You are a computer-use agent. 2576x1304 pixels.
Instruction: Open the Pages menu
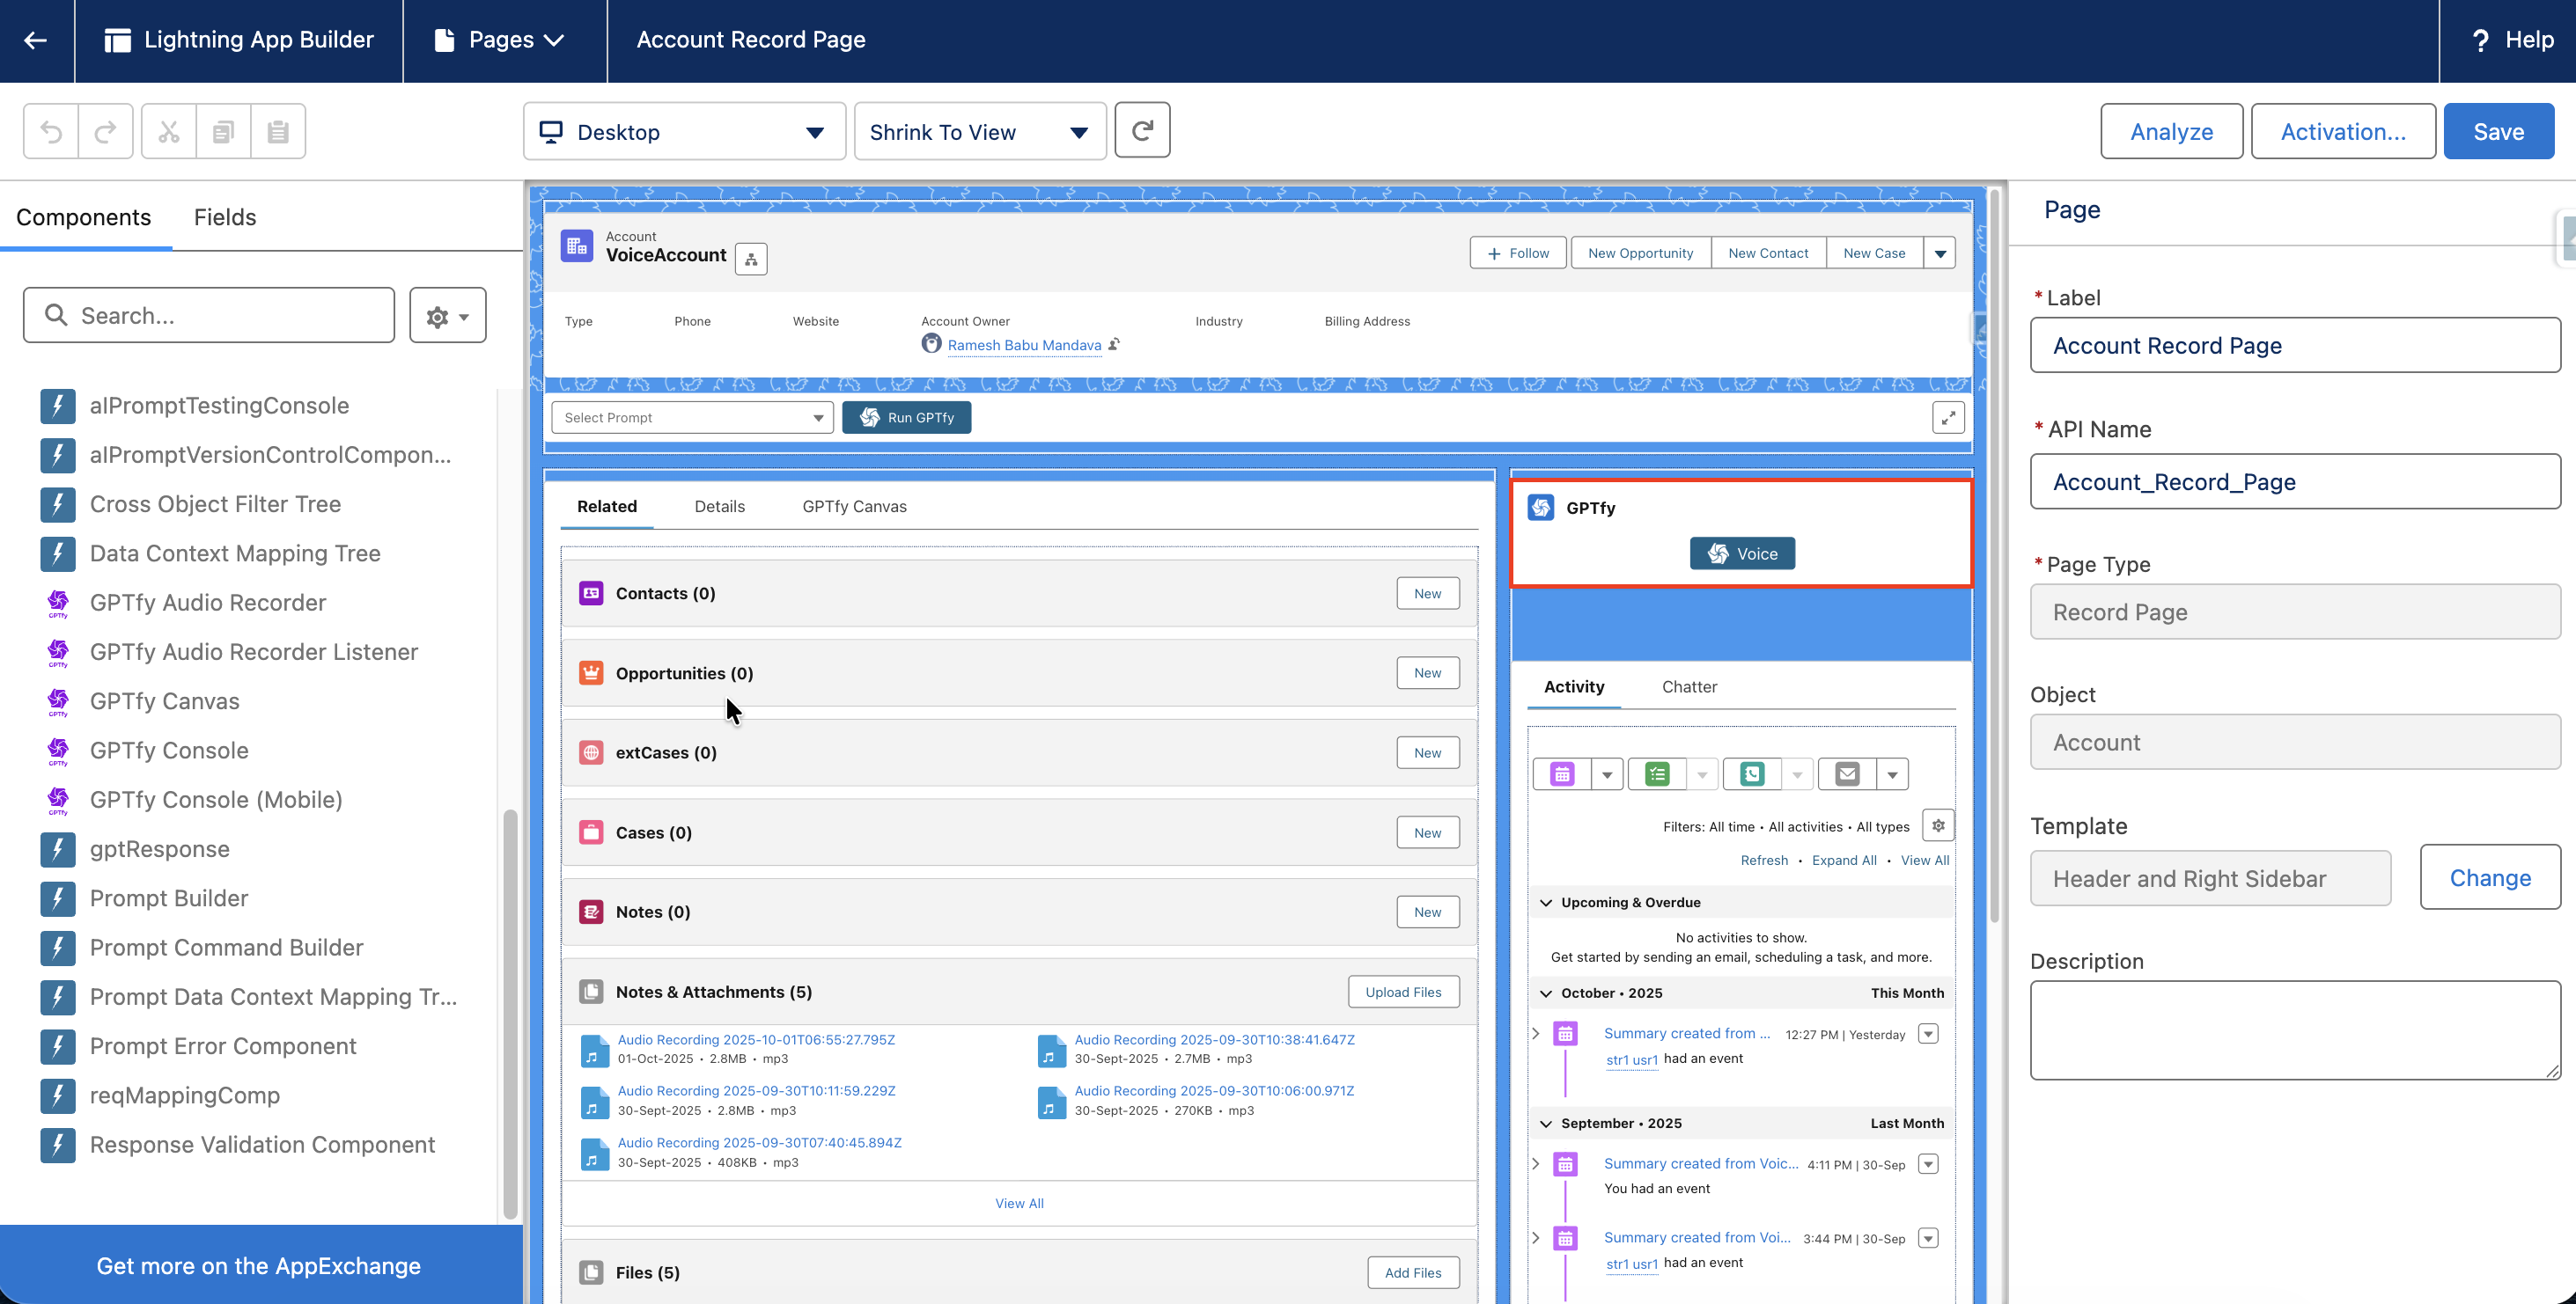[503, 40]
